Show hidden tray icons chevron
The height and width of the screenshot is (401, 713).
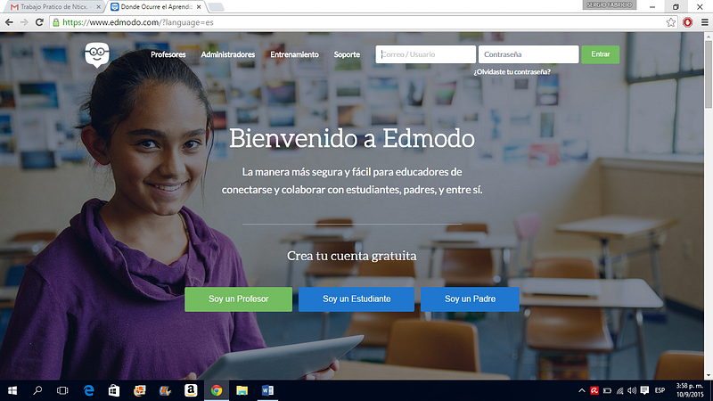582,390
